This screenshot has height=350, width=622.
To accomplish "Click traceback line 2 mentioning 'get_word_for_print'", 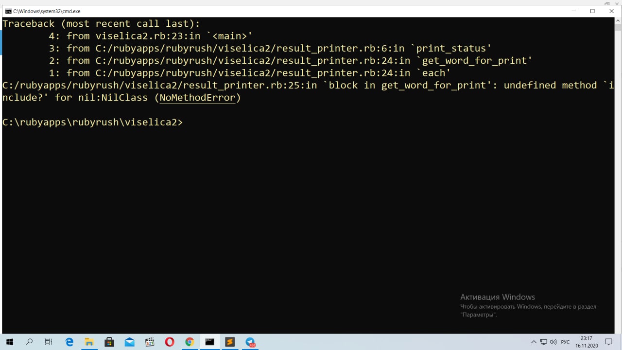I will (291, 60).
